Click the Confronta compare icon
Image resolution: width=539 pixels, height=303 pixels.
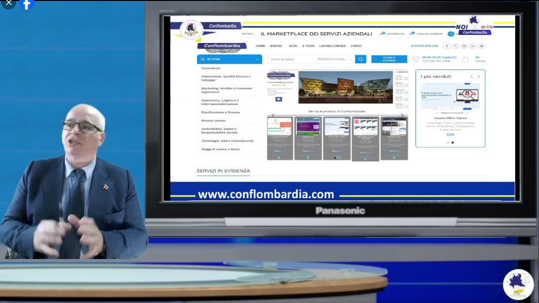tap(382, 33)
